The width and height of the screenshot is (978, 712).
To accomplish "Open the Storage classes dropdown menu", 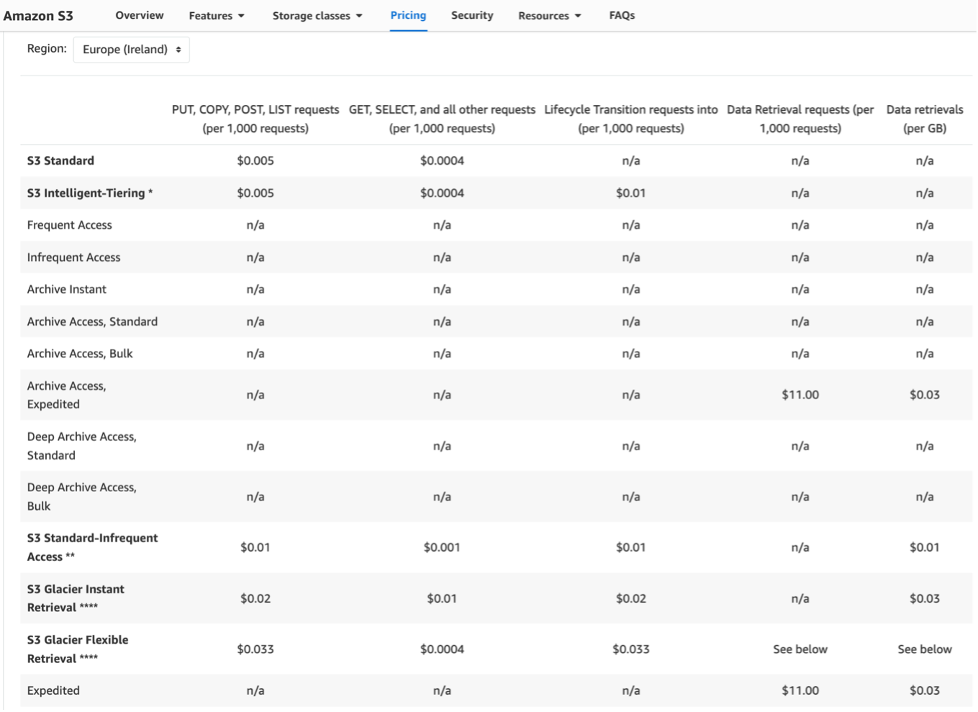I will click(x=313, y=15).
